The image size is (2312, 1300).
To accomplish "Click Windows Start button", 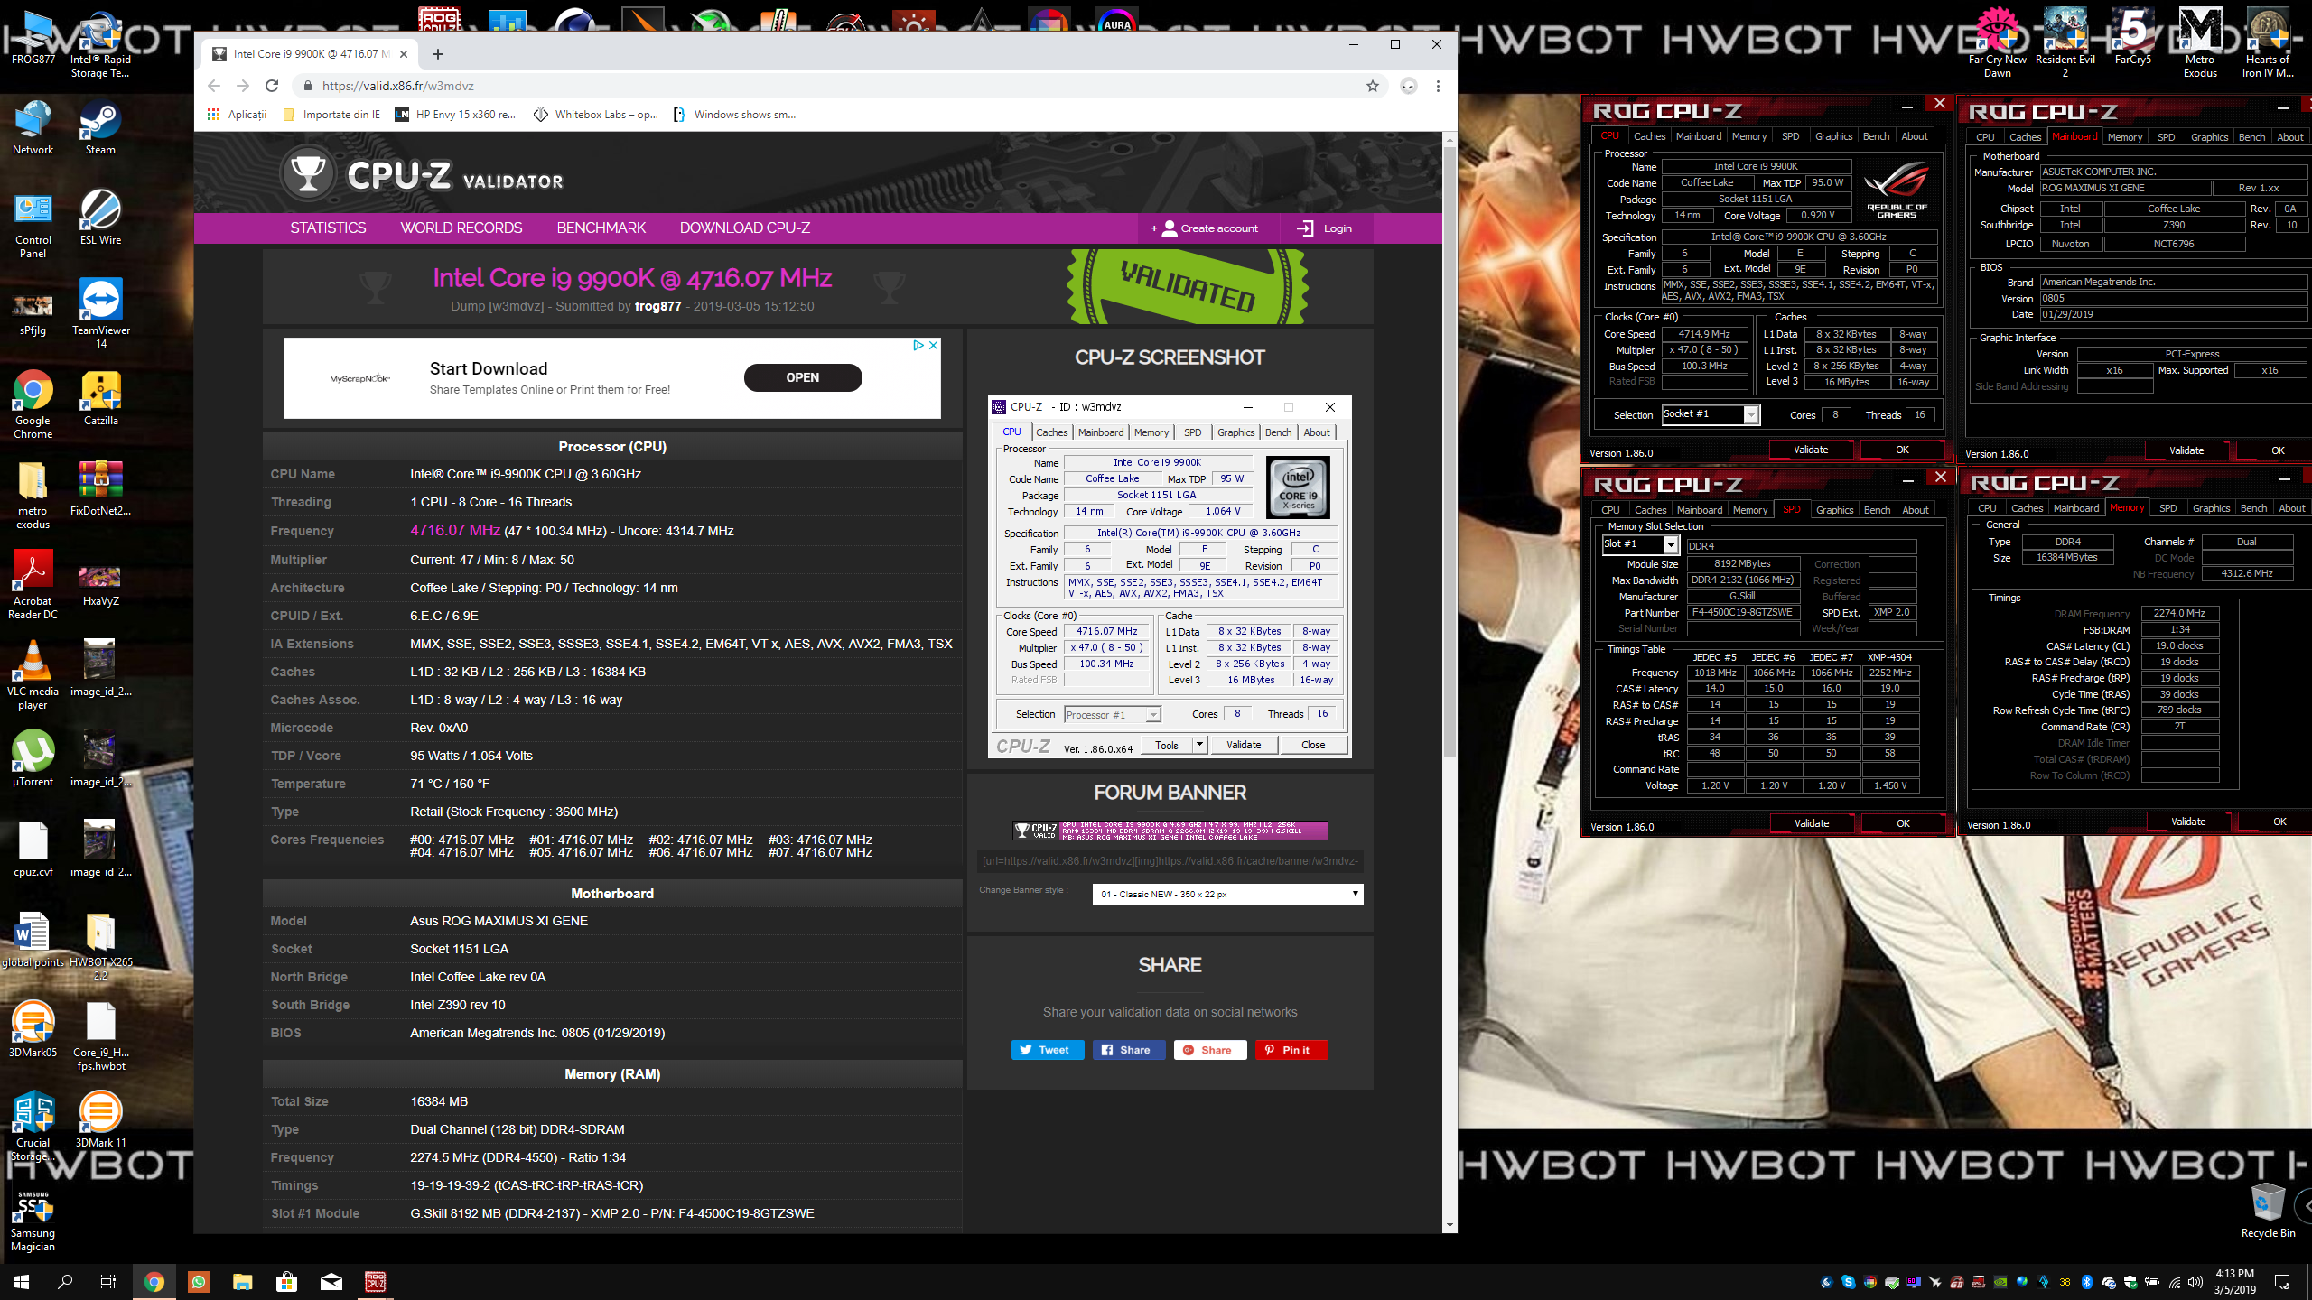I will [x=22, y=1281].
